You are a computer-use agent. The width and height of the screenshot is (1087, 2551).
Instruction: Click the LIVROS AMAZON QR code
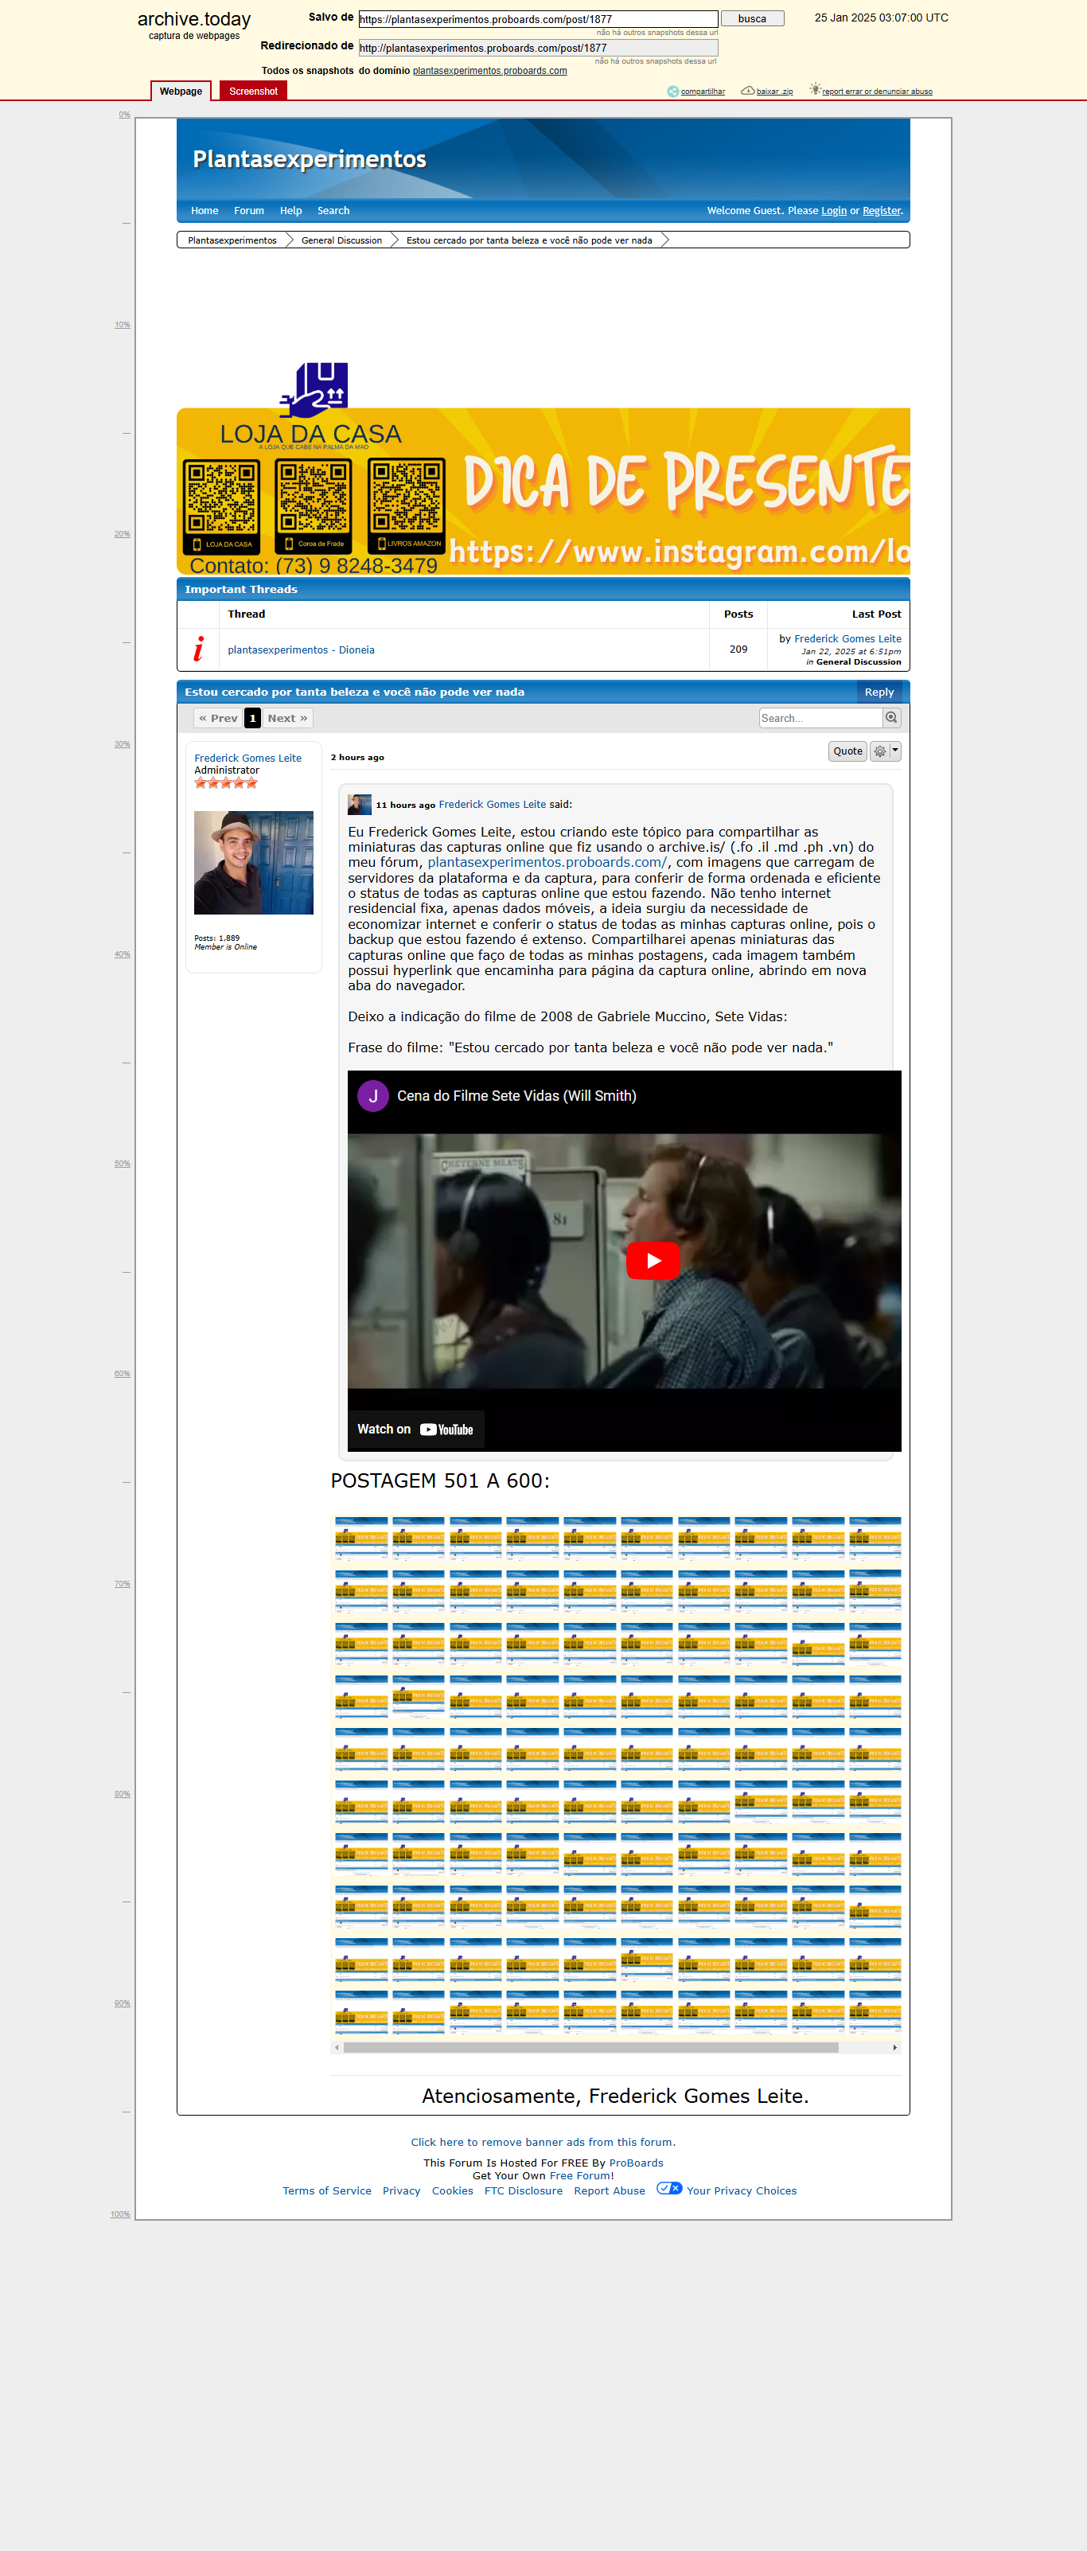click(x=406, y=506)
